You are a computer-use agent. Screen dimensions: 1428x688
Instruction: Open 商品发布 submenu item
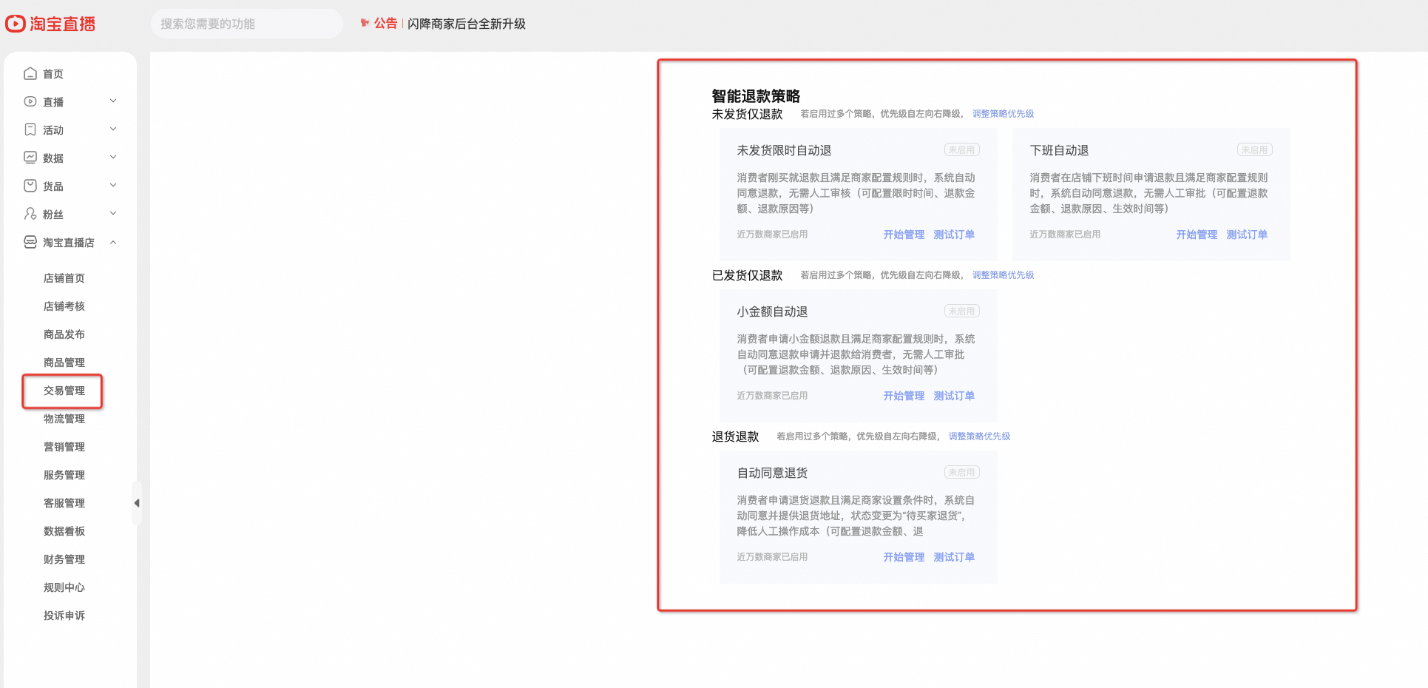coord(64,334)
